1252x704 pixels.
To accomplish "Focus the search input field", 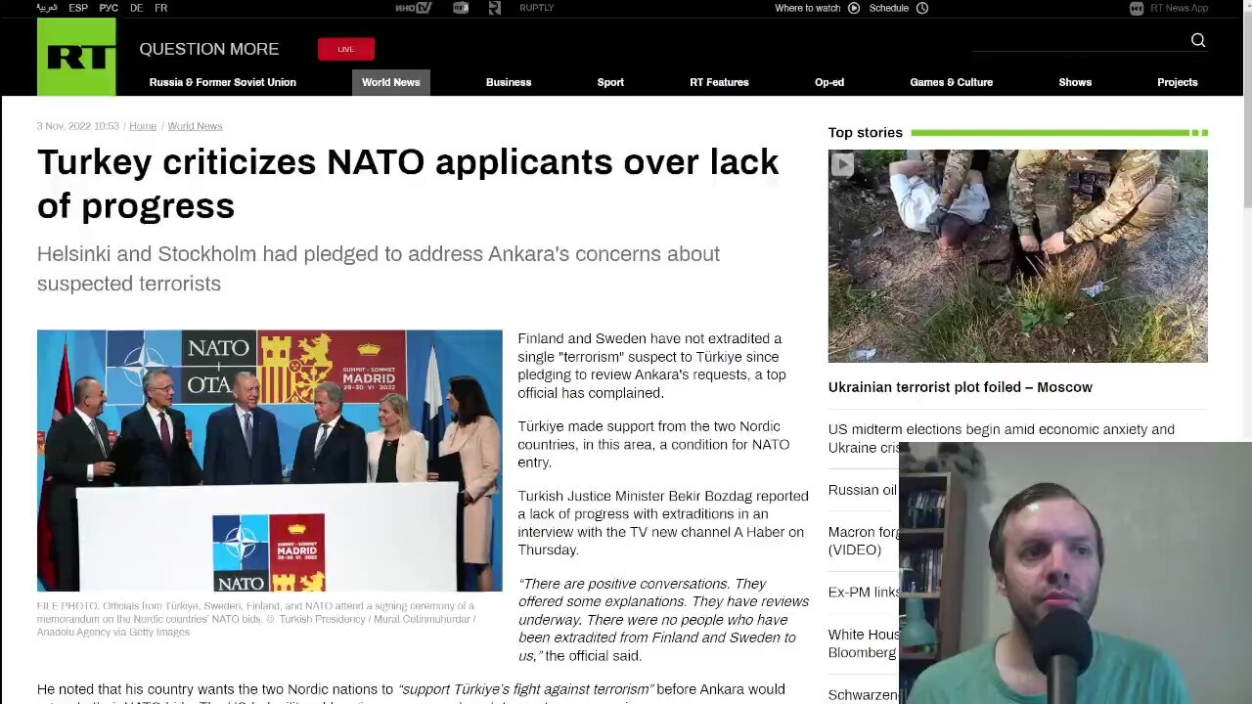I will [x=1079, y=40].
